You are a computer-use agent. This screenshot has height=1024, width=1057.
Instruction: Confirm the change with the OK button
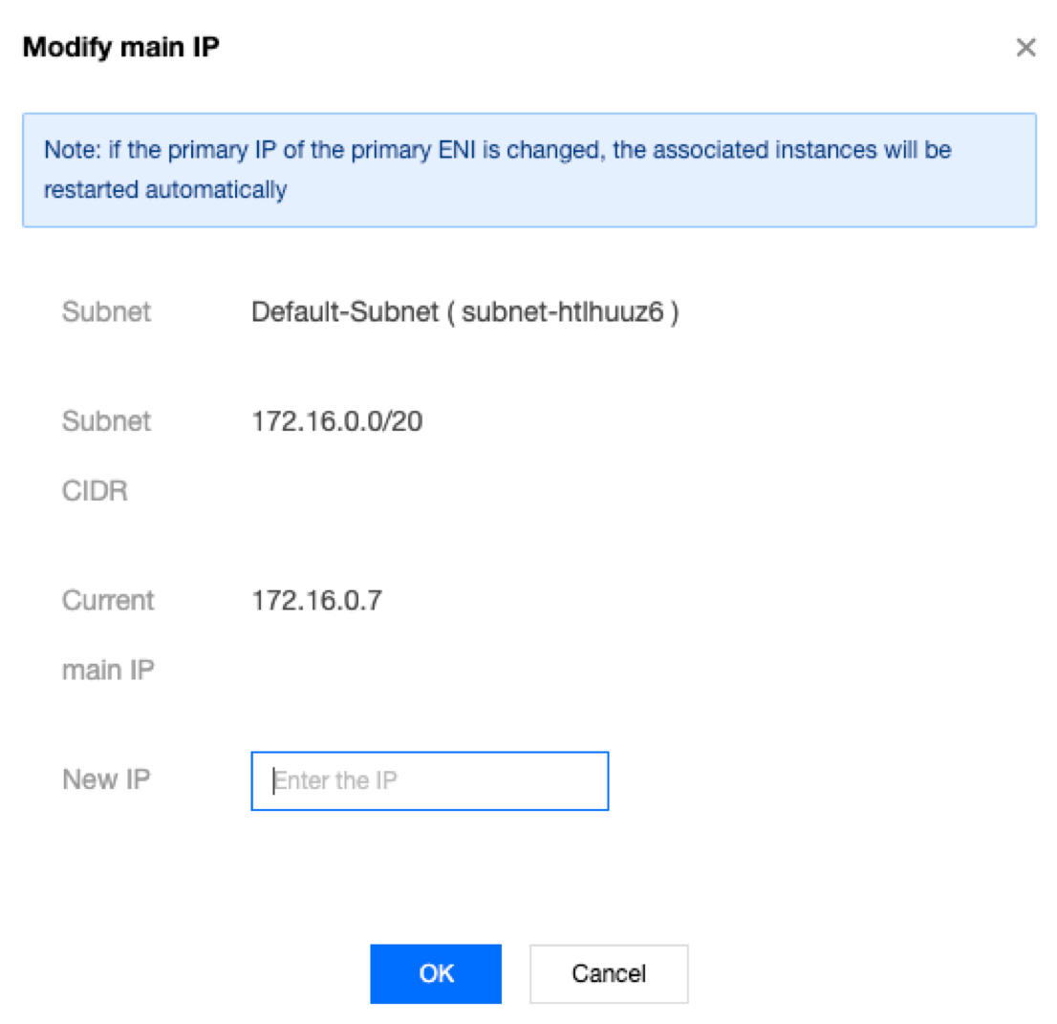[x=436, y=973]
